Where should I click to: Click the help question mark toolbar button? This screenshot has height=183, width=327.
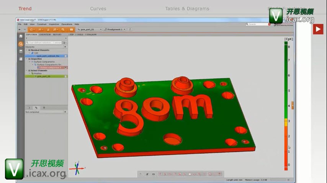[130, 29]
